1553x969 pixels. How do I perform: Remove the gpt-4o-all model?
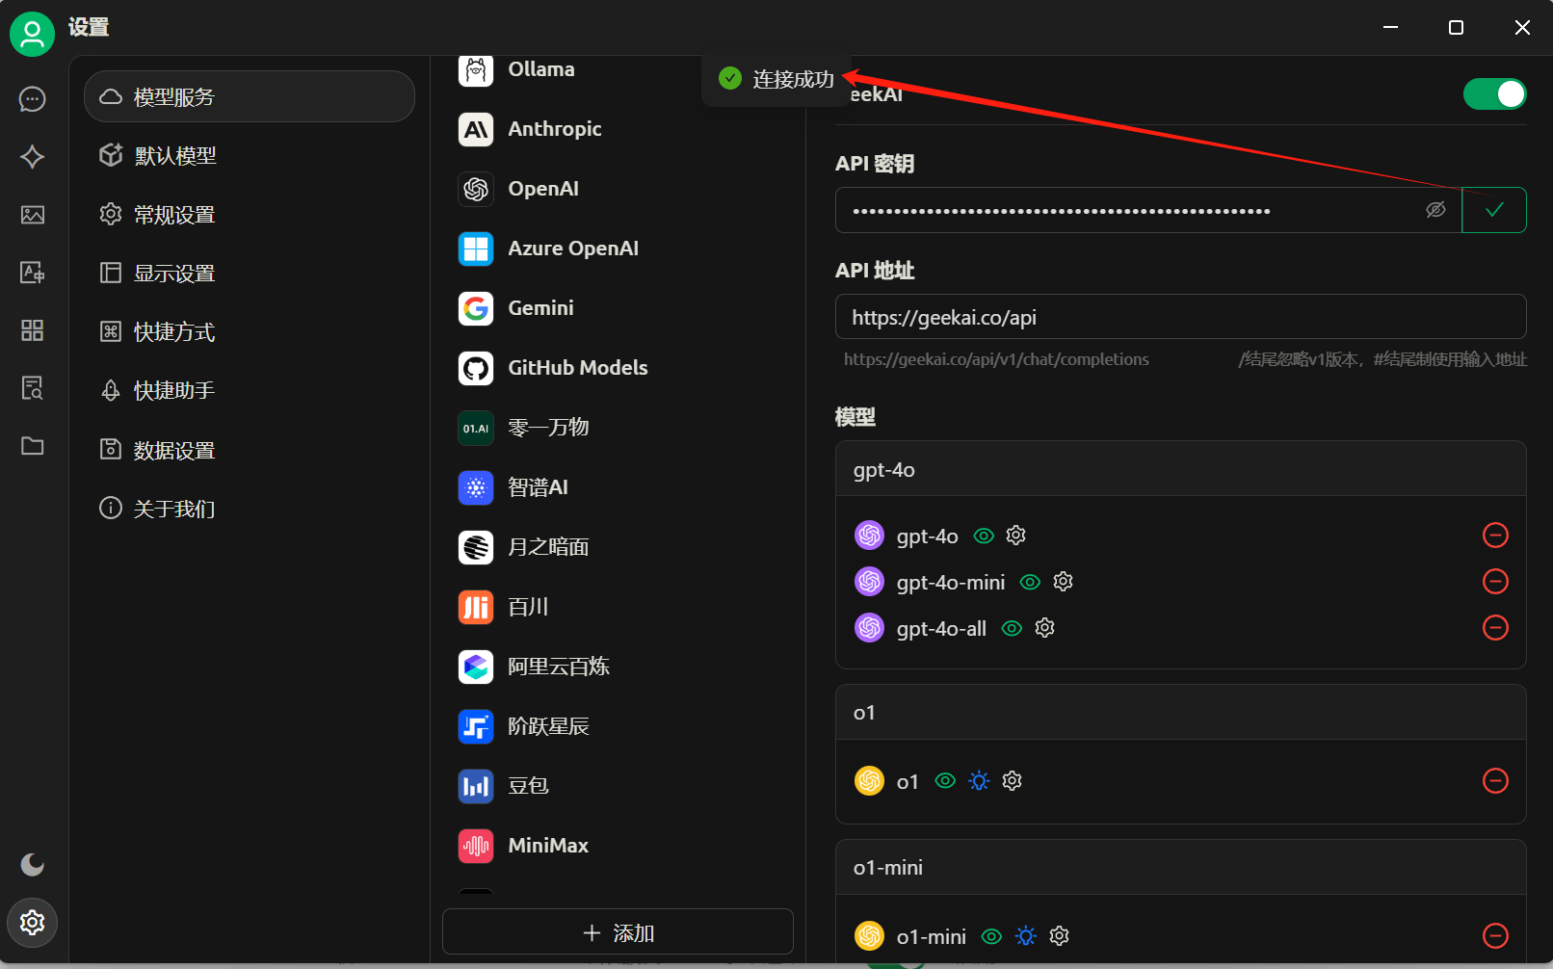1495,628
